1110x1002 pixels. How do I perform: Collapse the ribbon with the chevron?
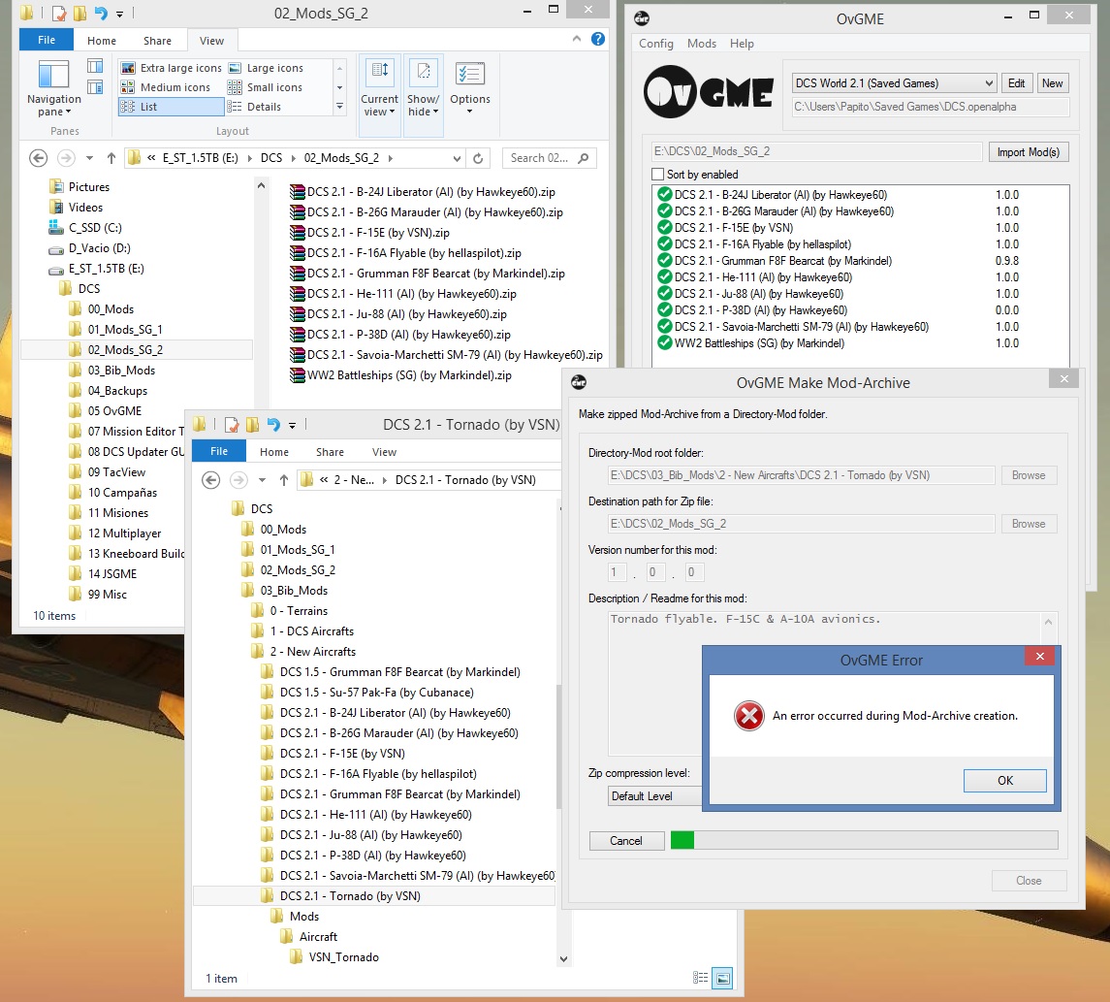click(577, 39)
